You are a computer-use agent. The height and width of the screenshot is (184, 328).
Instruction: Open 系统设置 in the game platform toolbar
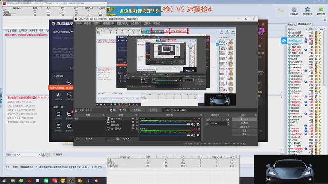(294, 11)
